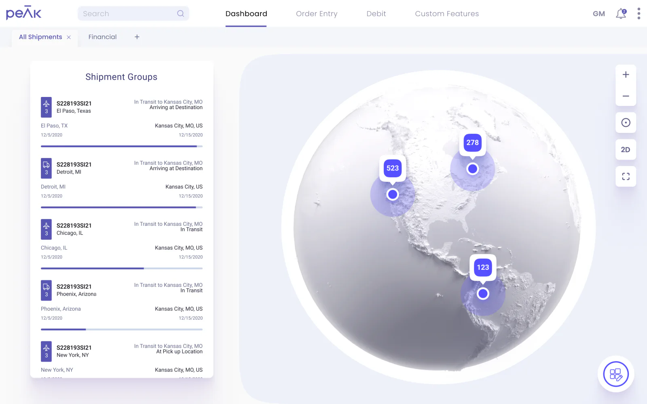Image resolution: width=647 pixels, height=404 pixels.
Task: Zoom out on the globe map
Action: [x=626, y=96]
